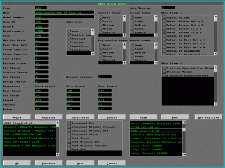Viewport: 225px width, 168px height.
Task: Go to the Previous ship entry
Action: [x=49, y=163]
